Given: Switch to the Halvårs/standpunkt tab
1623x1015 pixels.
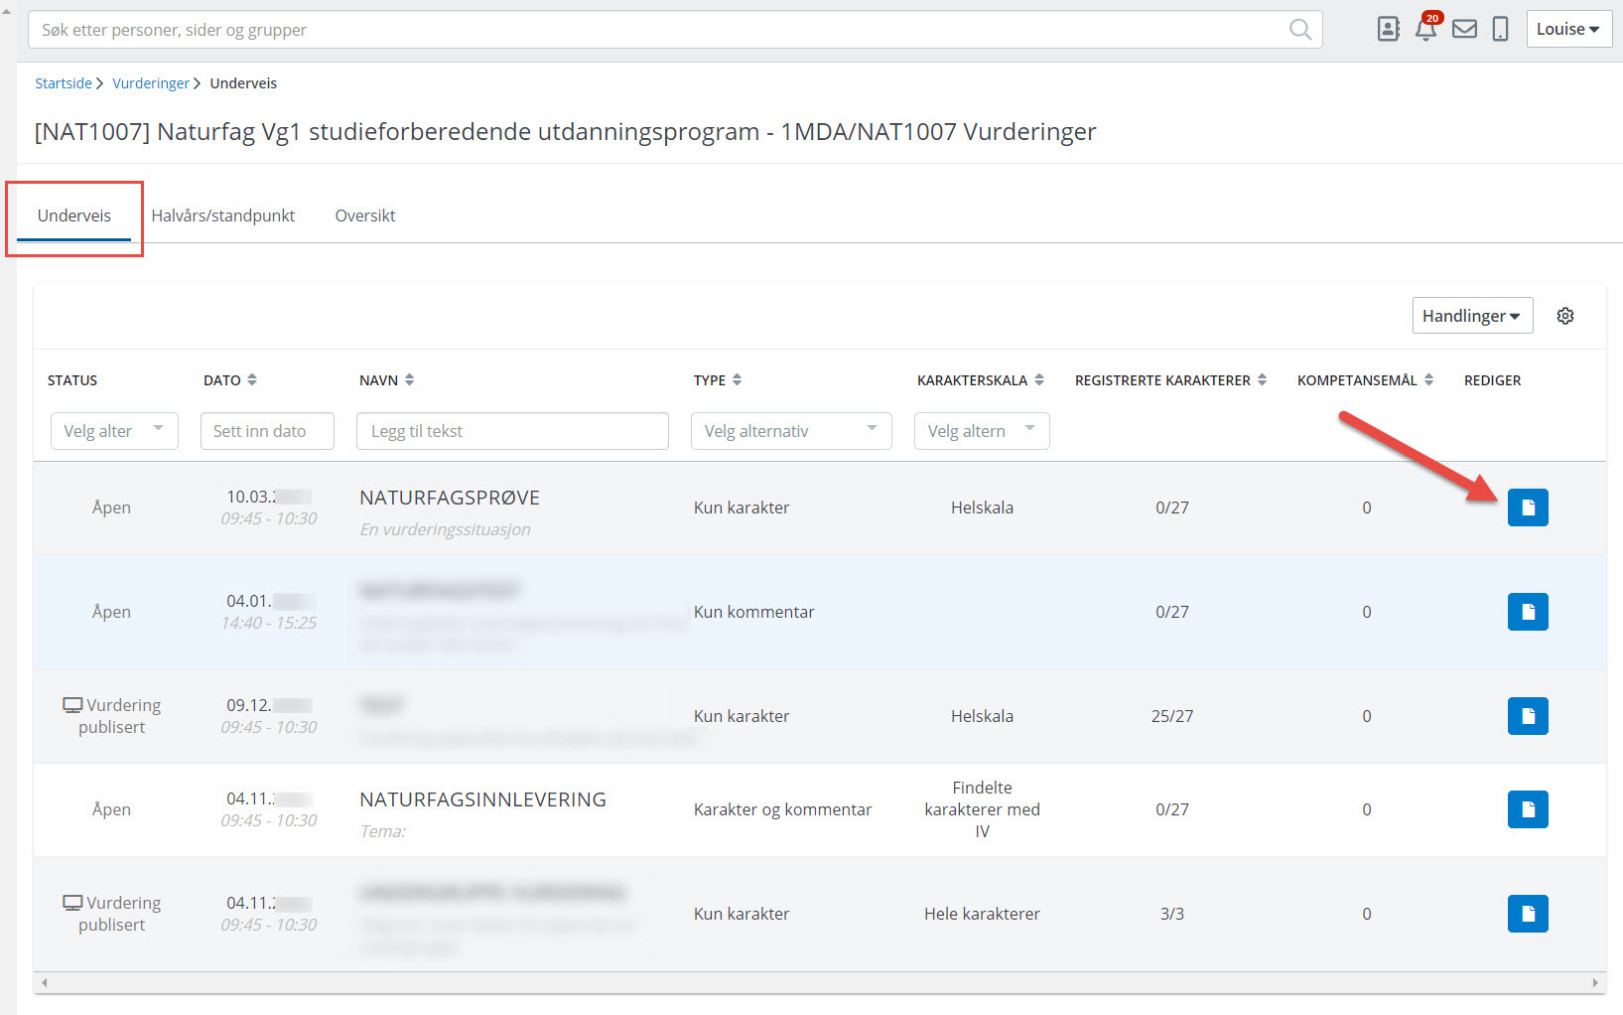Looking at the screenshot, I should click(223, 216).
